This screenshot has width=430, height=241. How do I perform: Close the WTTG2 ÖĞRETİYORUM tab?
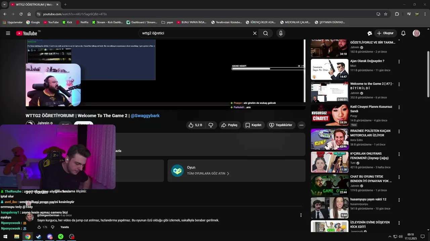57,4
